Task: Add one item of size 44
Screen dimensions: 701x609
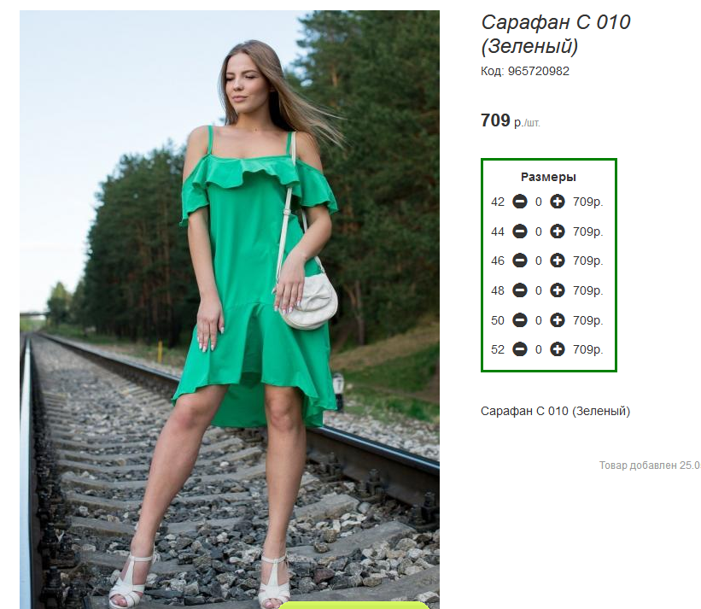Action: (557, 231)
